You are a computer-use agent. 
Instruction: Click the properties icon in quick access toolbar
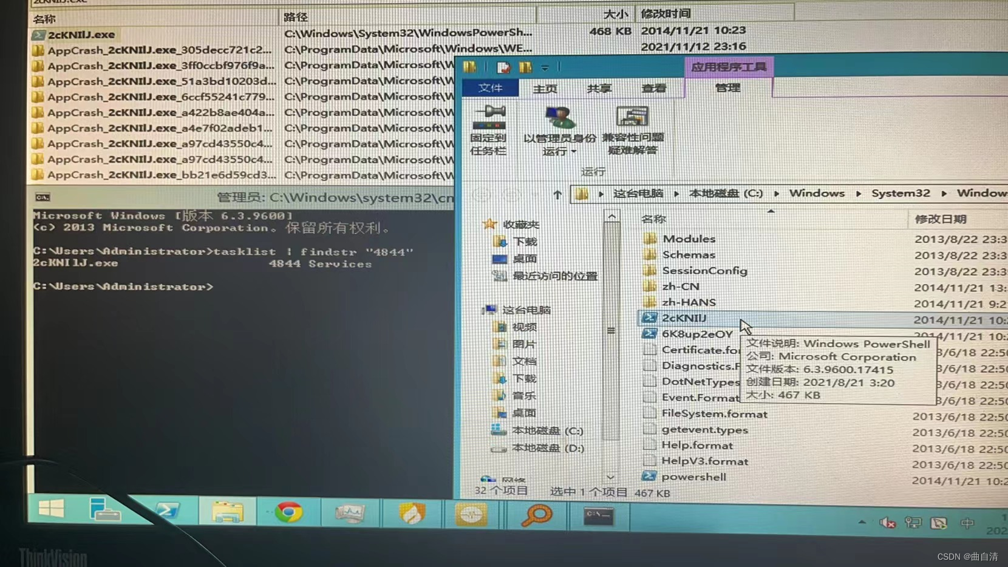(x=503, y=67)
